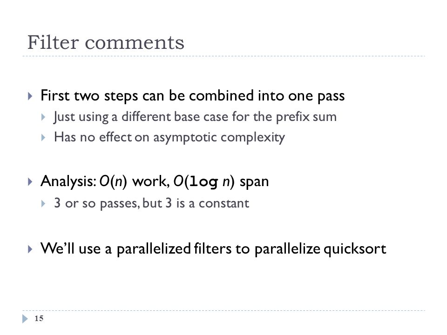
Task: Click the word "quicksort" in the last bullet
Action: pos(355,248)
